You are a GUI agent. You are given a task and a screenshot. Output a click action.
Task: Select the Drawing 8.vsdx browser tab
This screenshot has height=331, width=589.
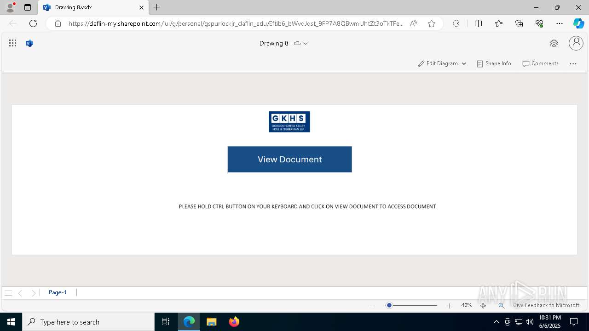93,7
